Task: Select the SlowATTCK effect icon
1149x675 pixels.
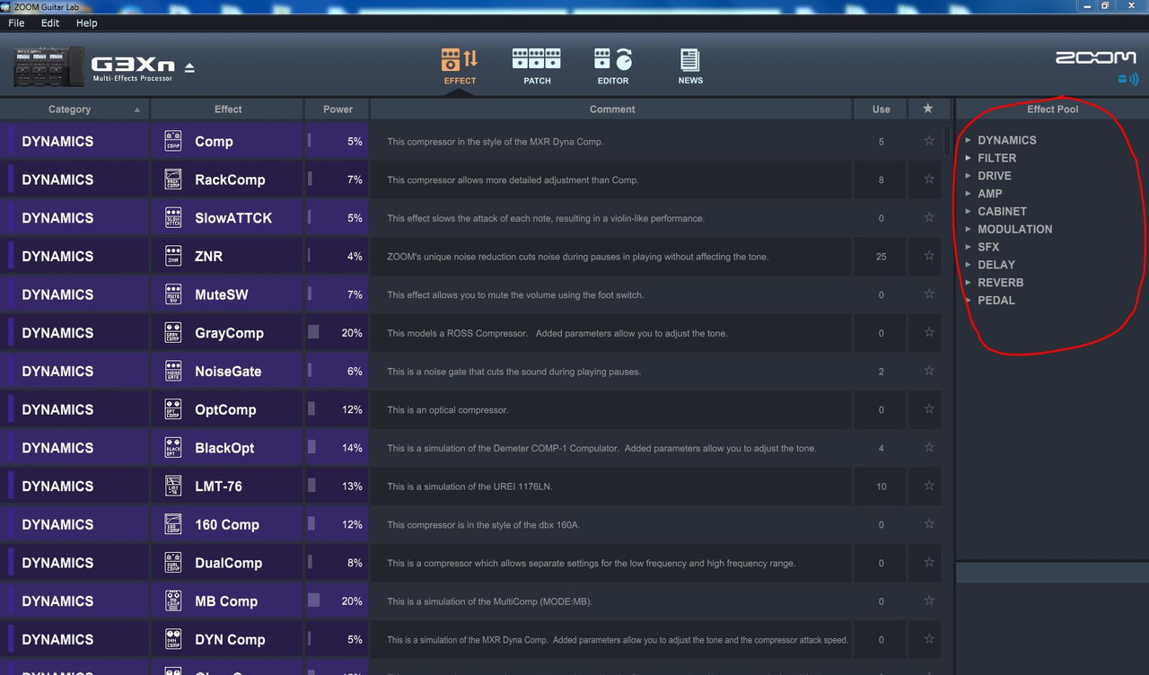Action: (173, 218)
